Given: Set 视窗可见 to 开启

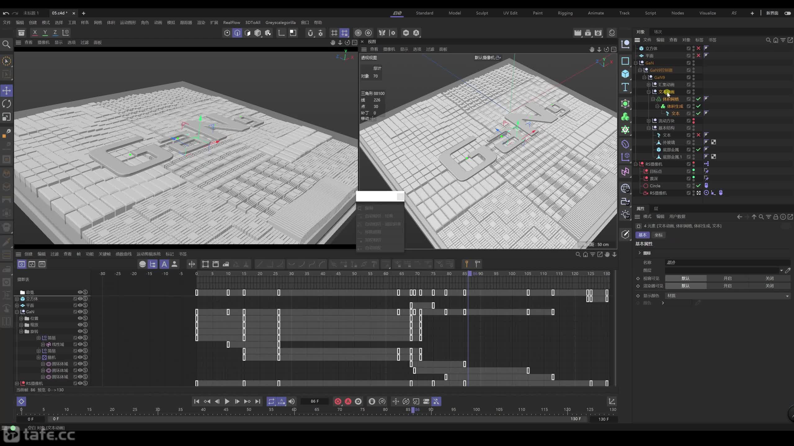Looking at the screenshot, I should point(727,278).
